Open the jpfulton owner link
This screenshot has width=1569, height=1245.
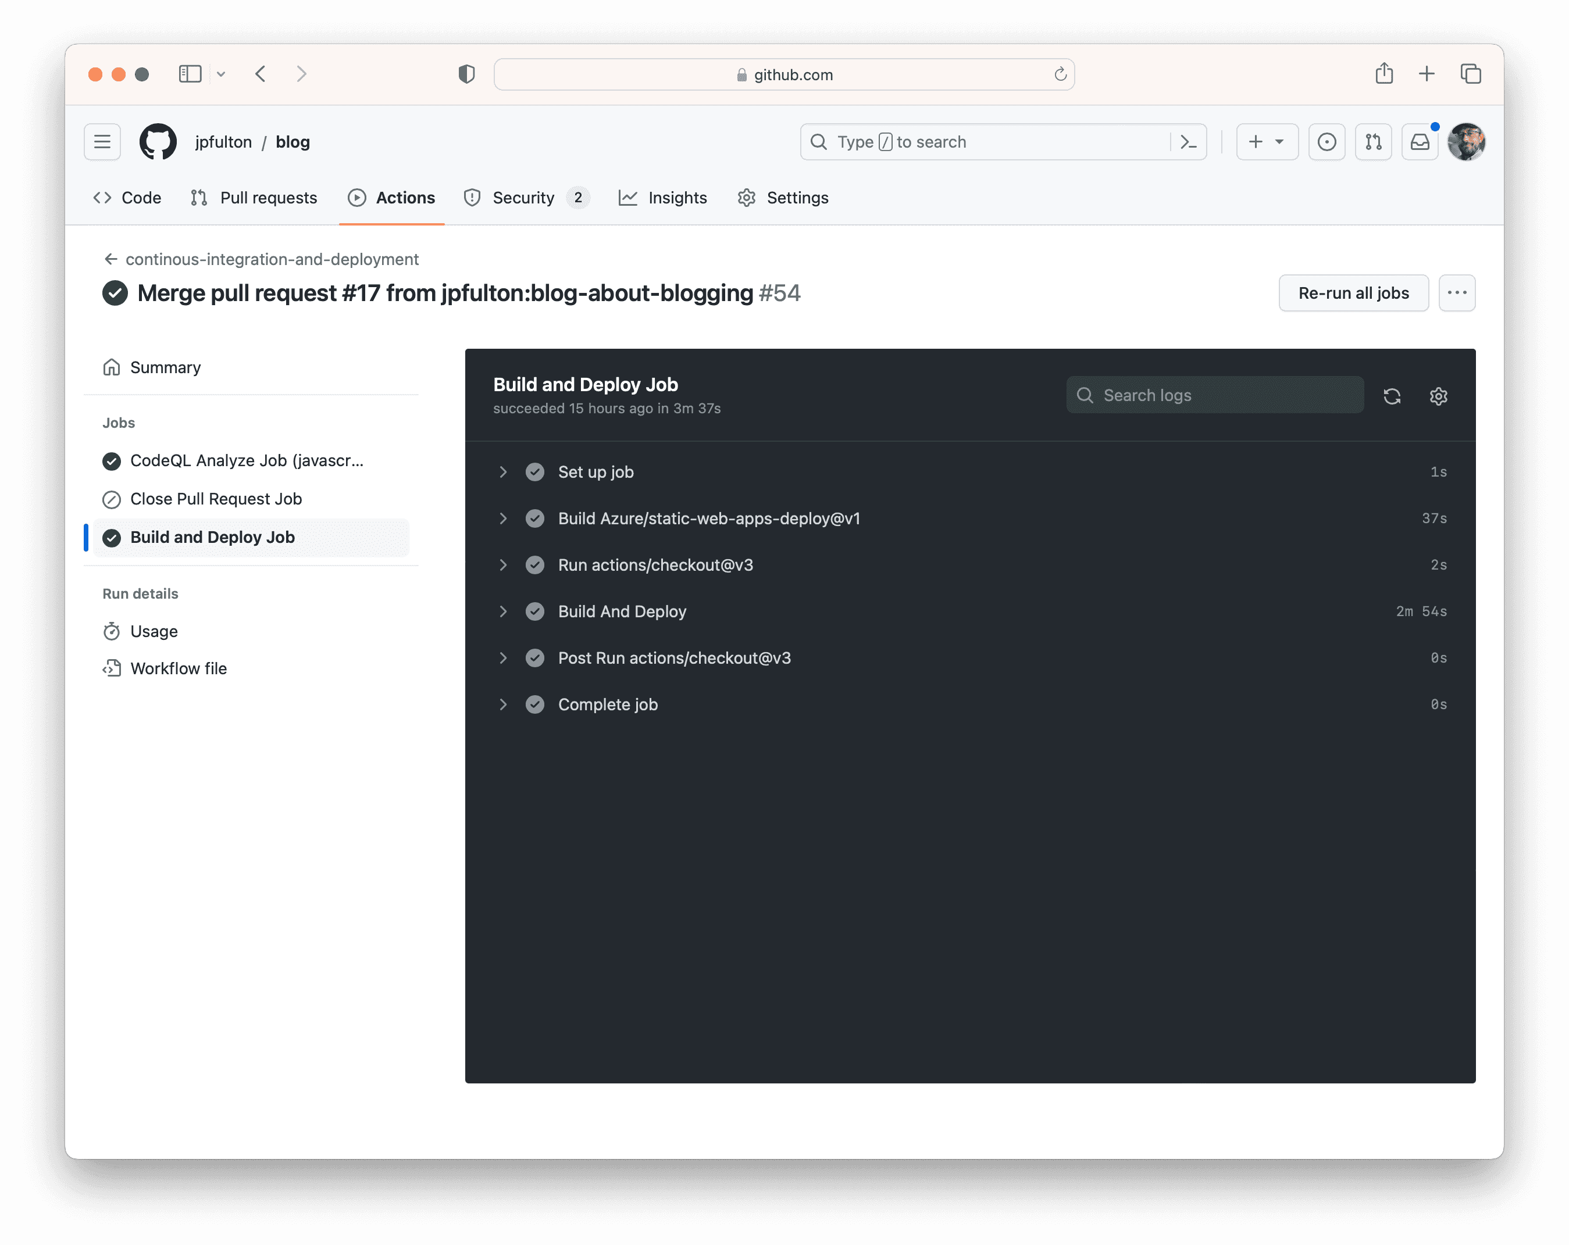coord(223,142)
